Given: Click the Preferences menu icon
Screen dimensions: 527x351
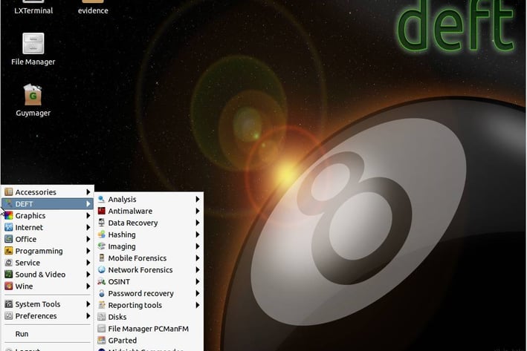Looking at the screenshot, I should (x=9, y=316).
